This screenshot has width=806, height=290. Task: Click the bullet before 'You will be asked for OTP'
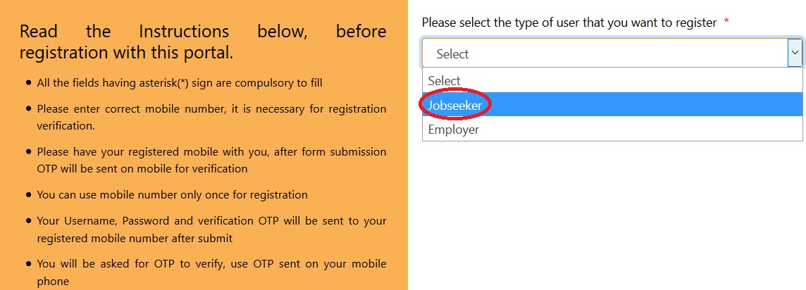point(28,265)
